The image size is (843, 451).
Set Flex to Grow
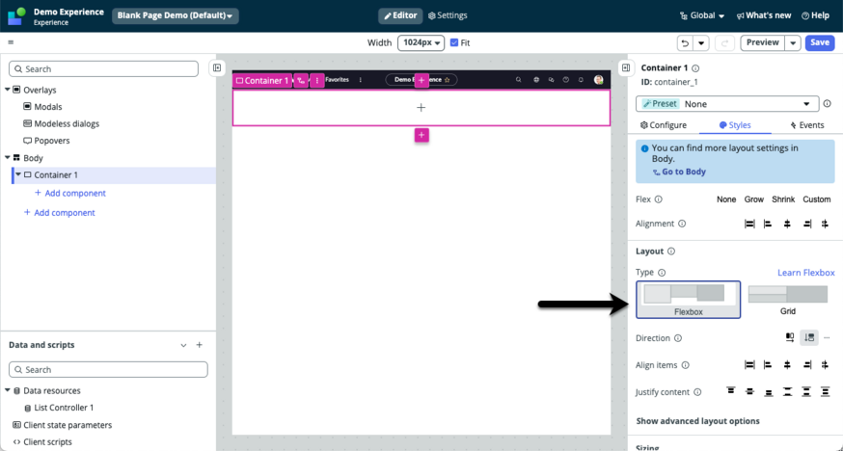[x=753, y=199]
